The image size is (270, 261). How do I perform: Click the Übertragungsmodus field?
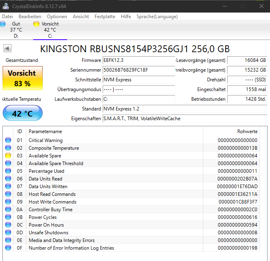pyautogui.click(x=139, y=89)
